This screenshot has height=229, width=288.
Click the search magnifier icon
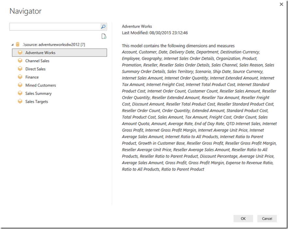point(103,27)
